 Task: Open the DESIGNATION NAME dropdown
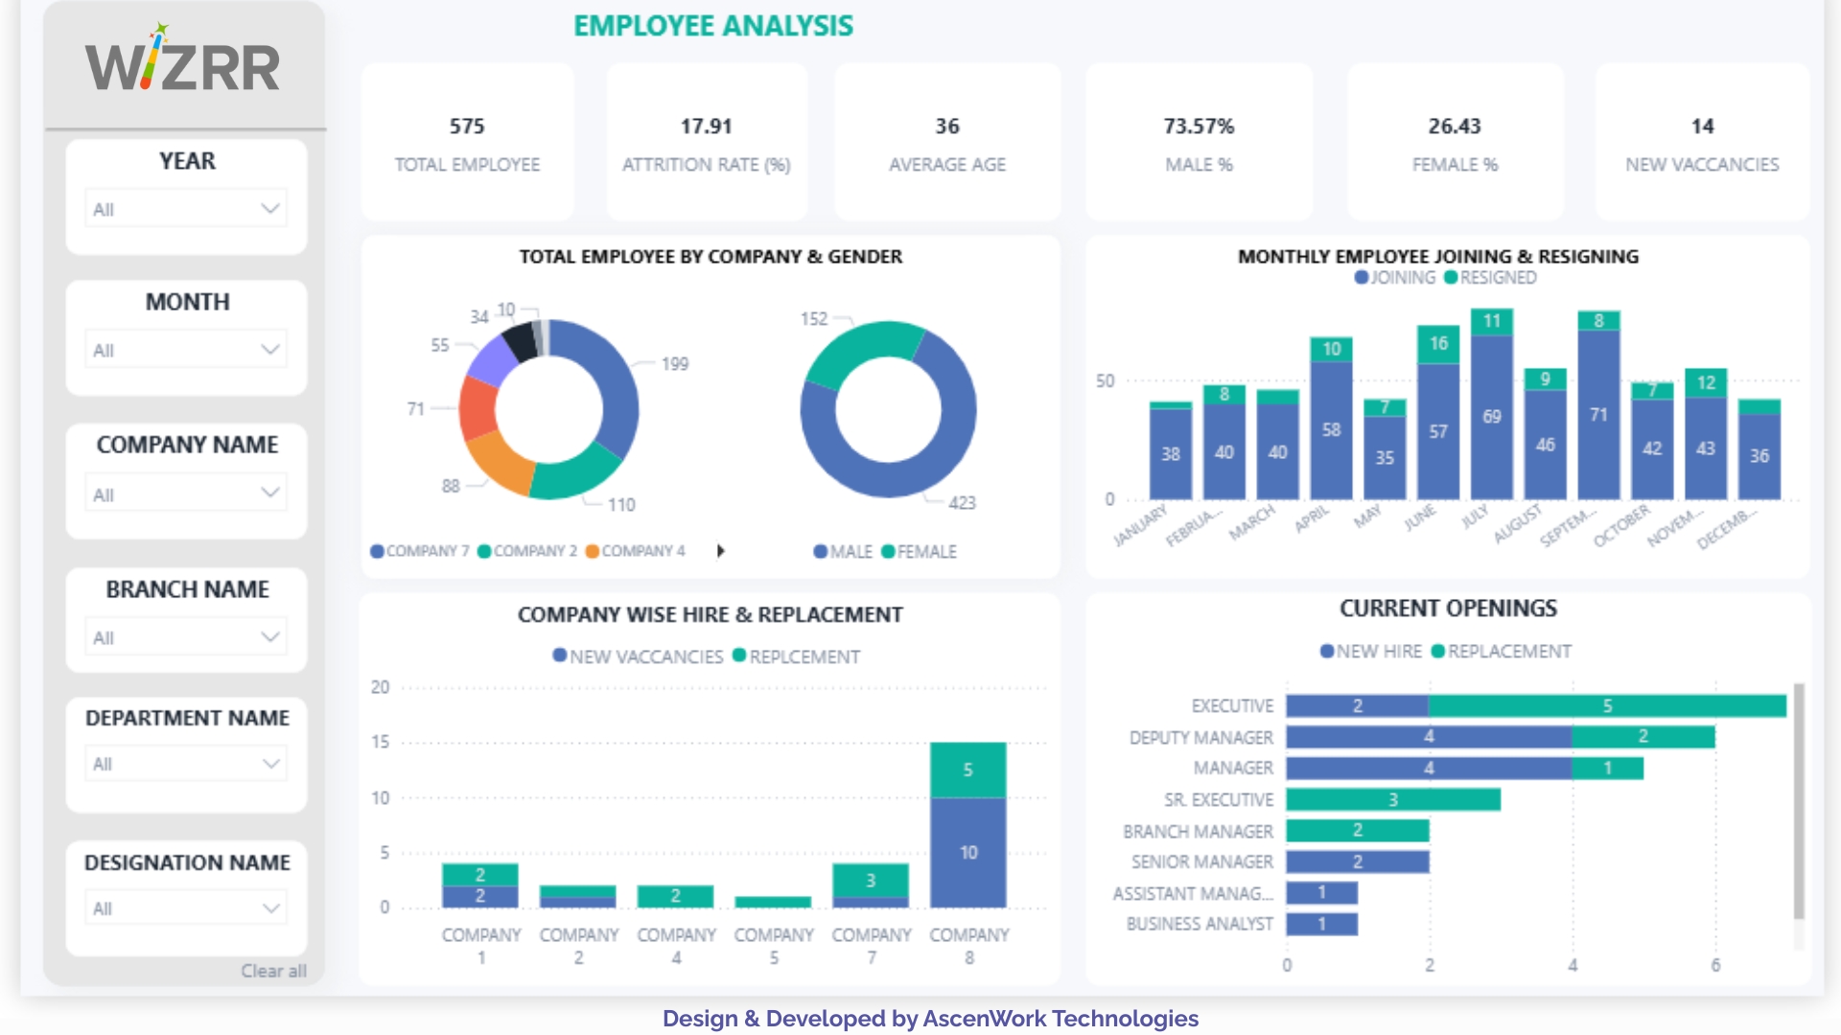point(186,908)
